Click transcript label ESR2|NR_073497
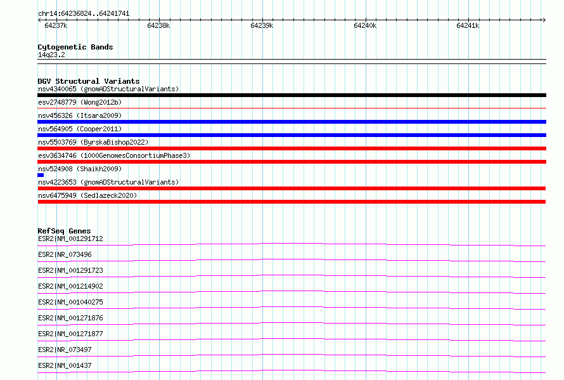The height and width of the screenshot is (380, 564). click(65, 350)
